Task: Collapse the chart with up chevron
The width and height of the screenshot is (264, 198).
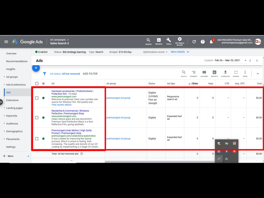Action: click(258, 74)
